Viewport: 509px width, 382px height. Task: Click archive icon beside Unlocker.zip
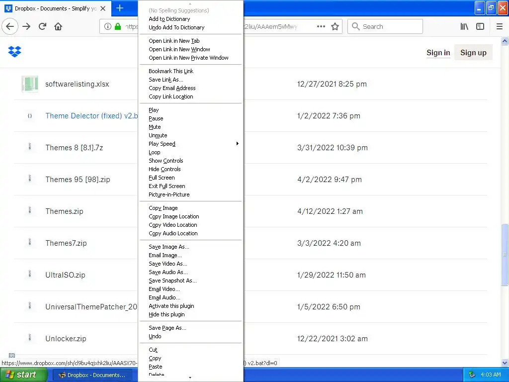tap(30, 338)
